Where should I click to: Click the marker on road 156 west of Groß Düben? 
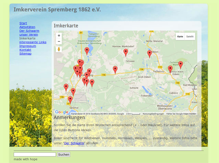coord(115,70)
